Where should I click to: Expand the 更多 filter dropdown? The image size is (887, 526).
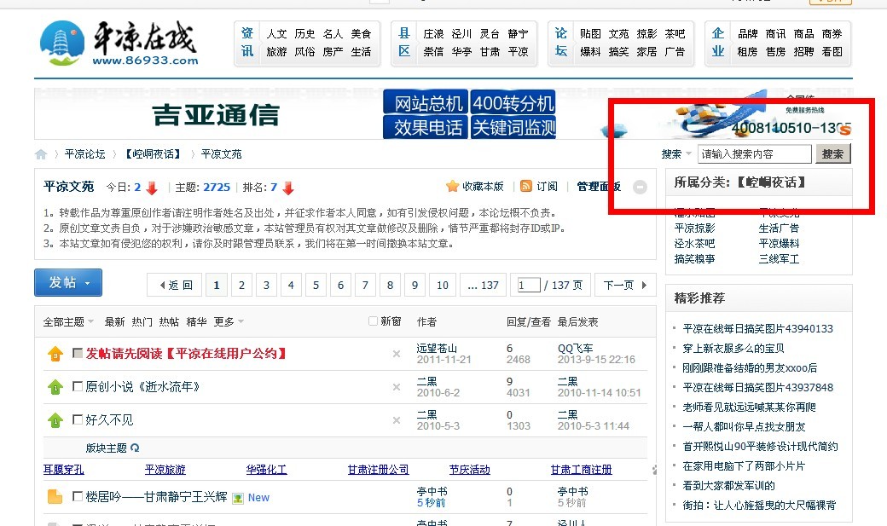tap(229, 321)
